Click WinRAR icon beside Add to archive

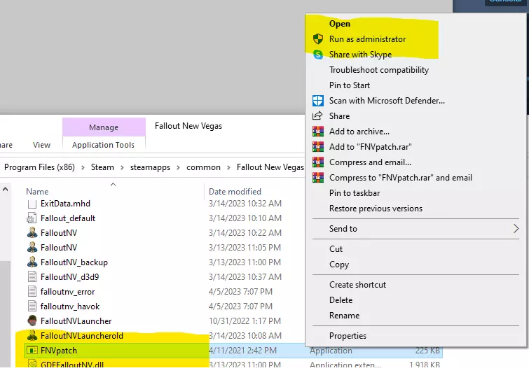click(318, 132)
